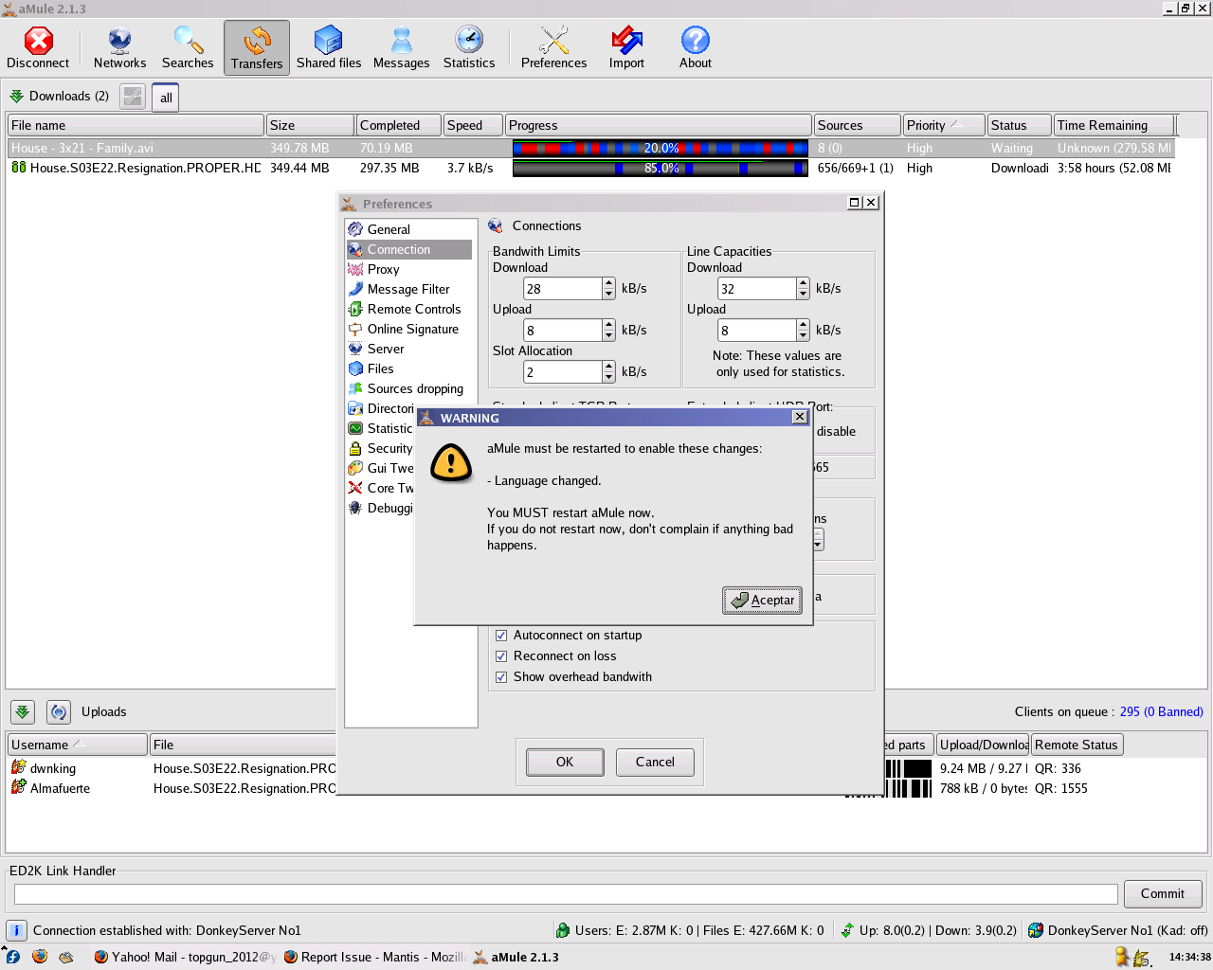Screen dimensions: 1213x970
Task: Open the Searches toolbar icon
Action: tap(188, 47)
